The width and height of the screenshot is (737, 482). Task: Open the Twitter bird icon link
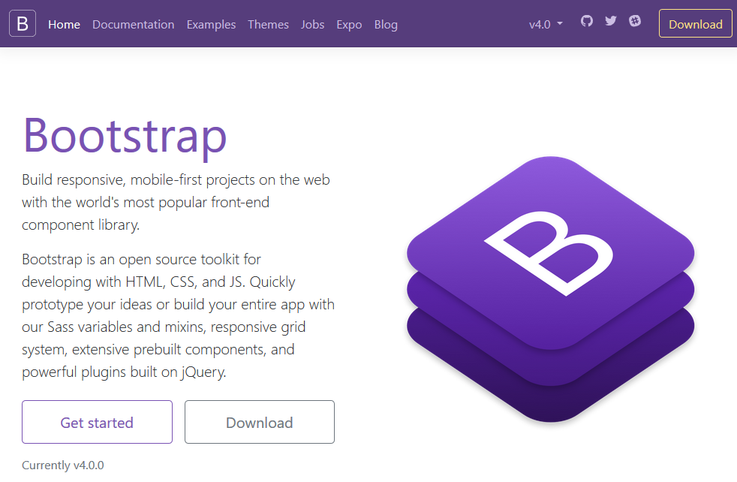611,21
